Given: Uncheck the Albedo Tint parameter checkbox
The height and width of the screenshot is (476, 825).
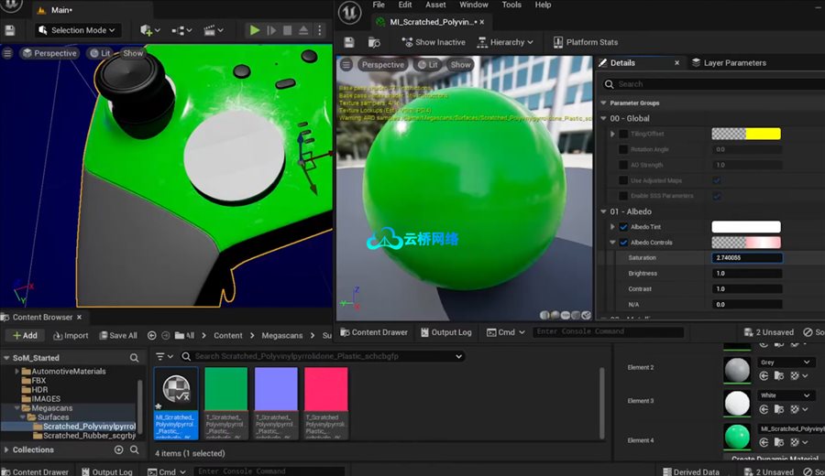Looking at the screenshot, I should click(623, 227).
